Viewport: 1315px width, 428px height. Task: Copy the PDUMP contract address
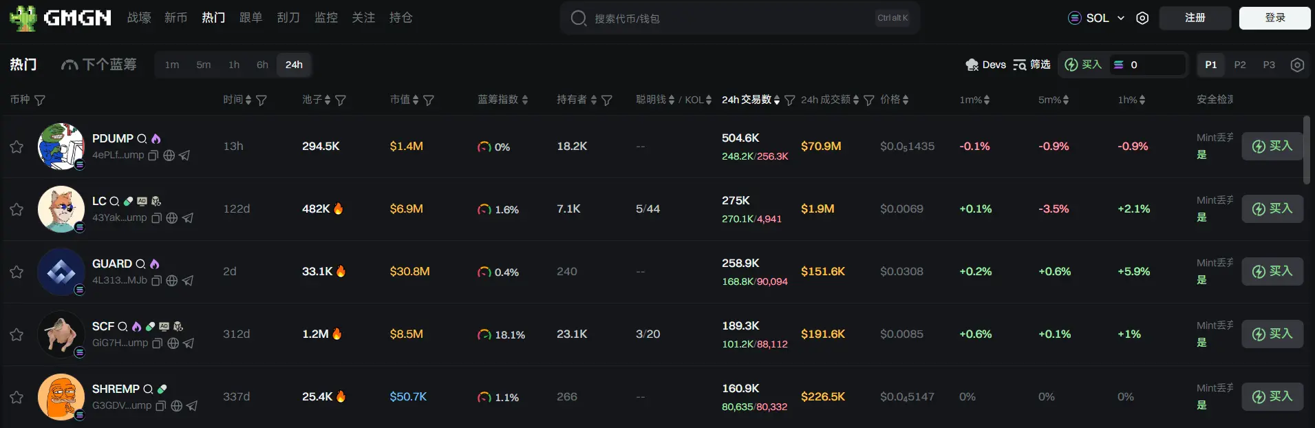coord(153,156)
